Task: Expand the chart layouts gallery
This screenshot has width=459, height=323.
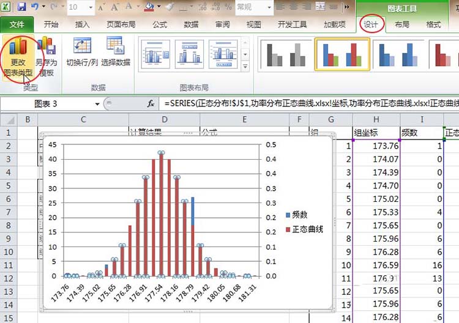Action: [x=245, y=67]
